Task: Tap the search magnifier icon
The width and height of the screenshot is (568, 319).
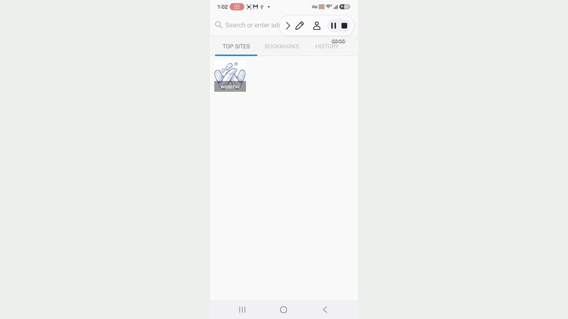Action: (218, 25)
